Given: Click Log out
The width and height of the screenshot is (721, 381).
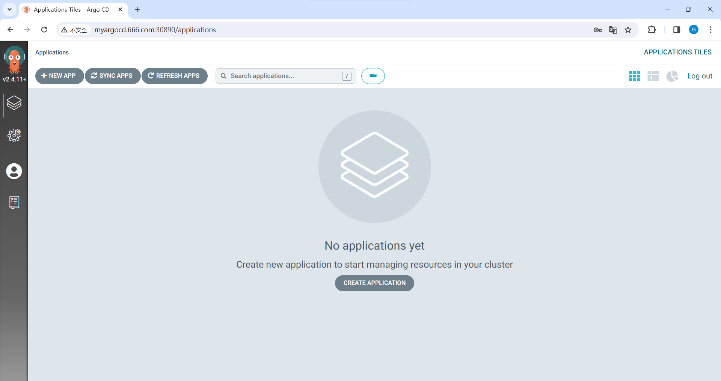Looking at the screenshot, I should click(700, 76).
